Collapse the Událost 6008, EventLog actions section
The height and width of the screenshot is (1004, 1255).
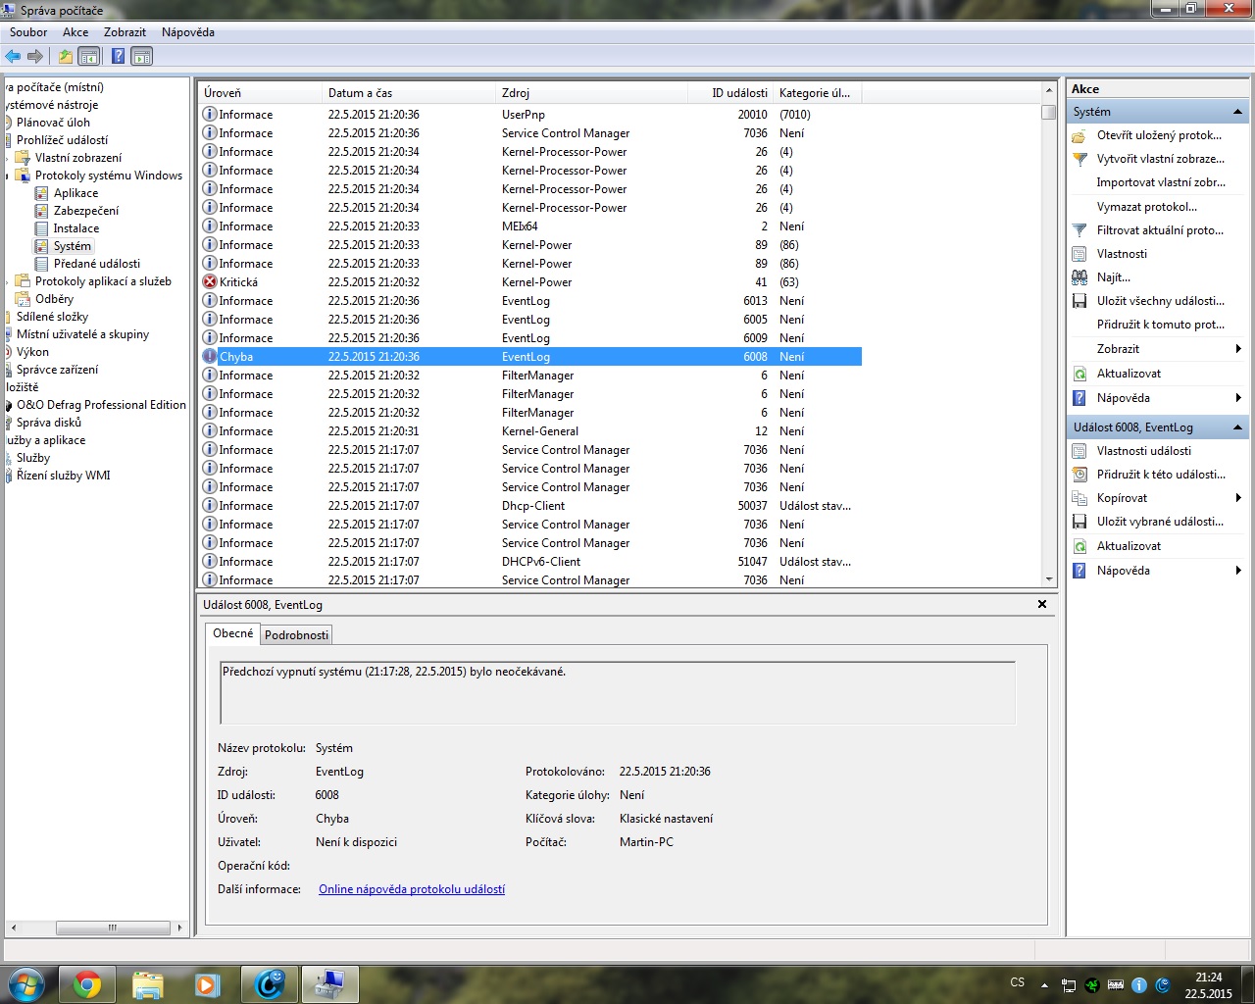click(1237, 427)
